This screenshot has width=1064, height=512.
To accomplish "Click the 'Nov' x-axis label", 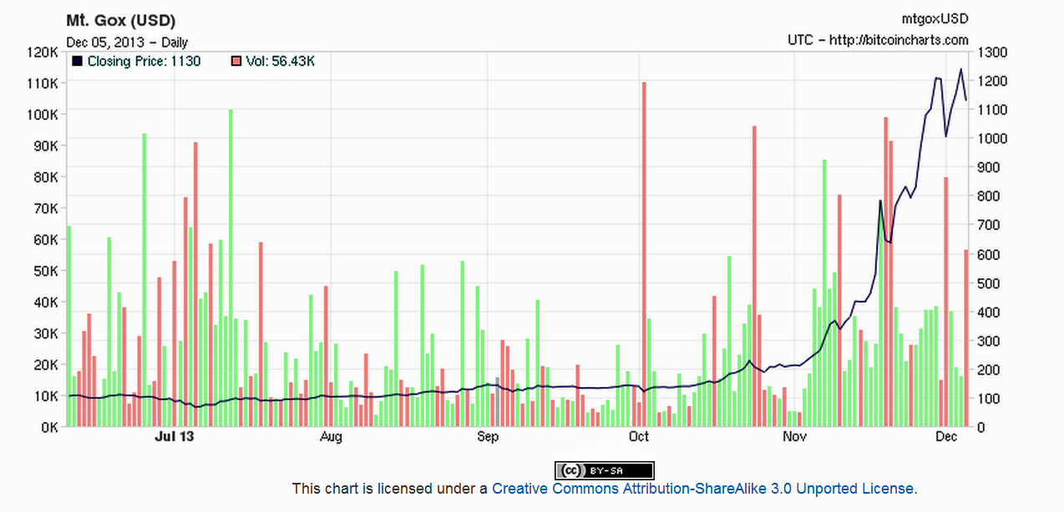I will [794, 436].
